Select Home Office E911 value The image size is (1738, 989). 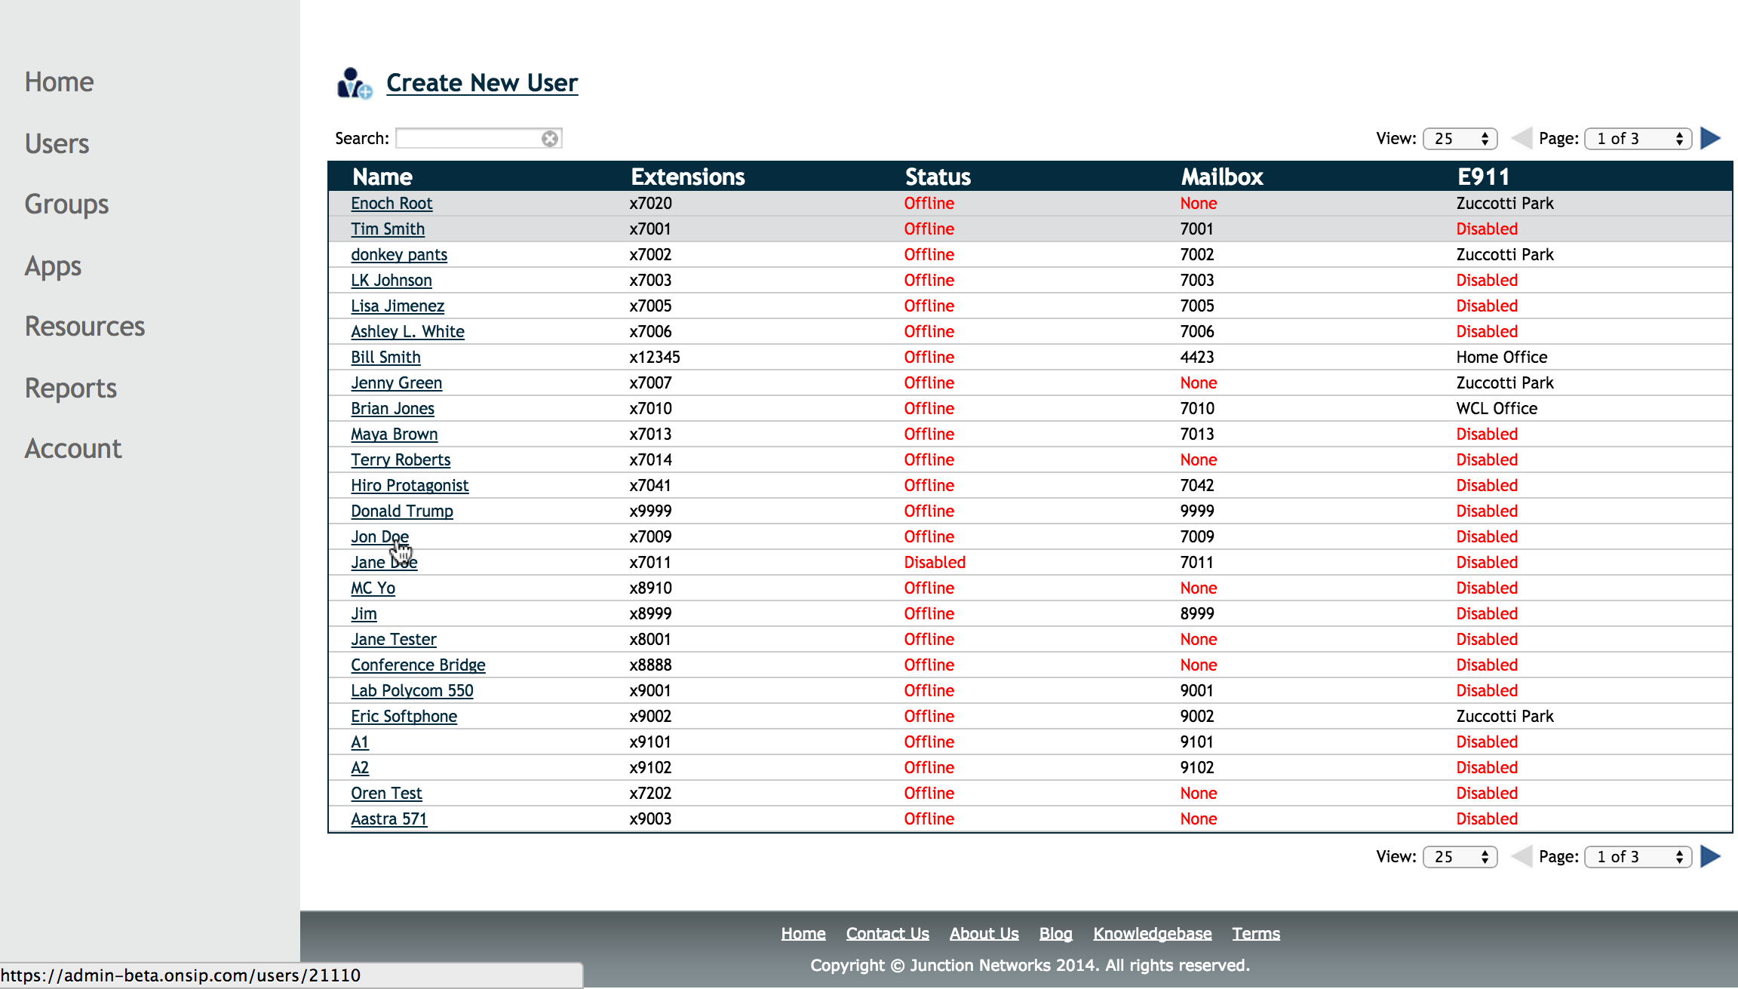click(1502, 358)
